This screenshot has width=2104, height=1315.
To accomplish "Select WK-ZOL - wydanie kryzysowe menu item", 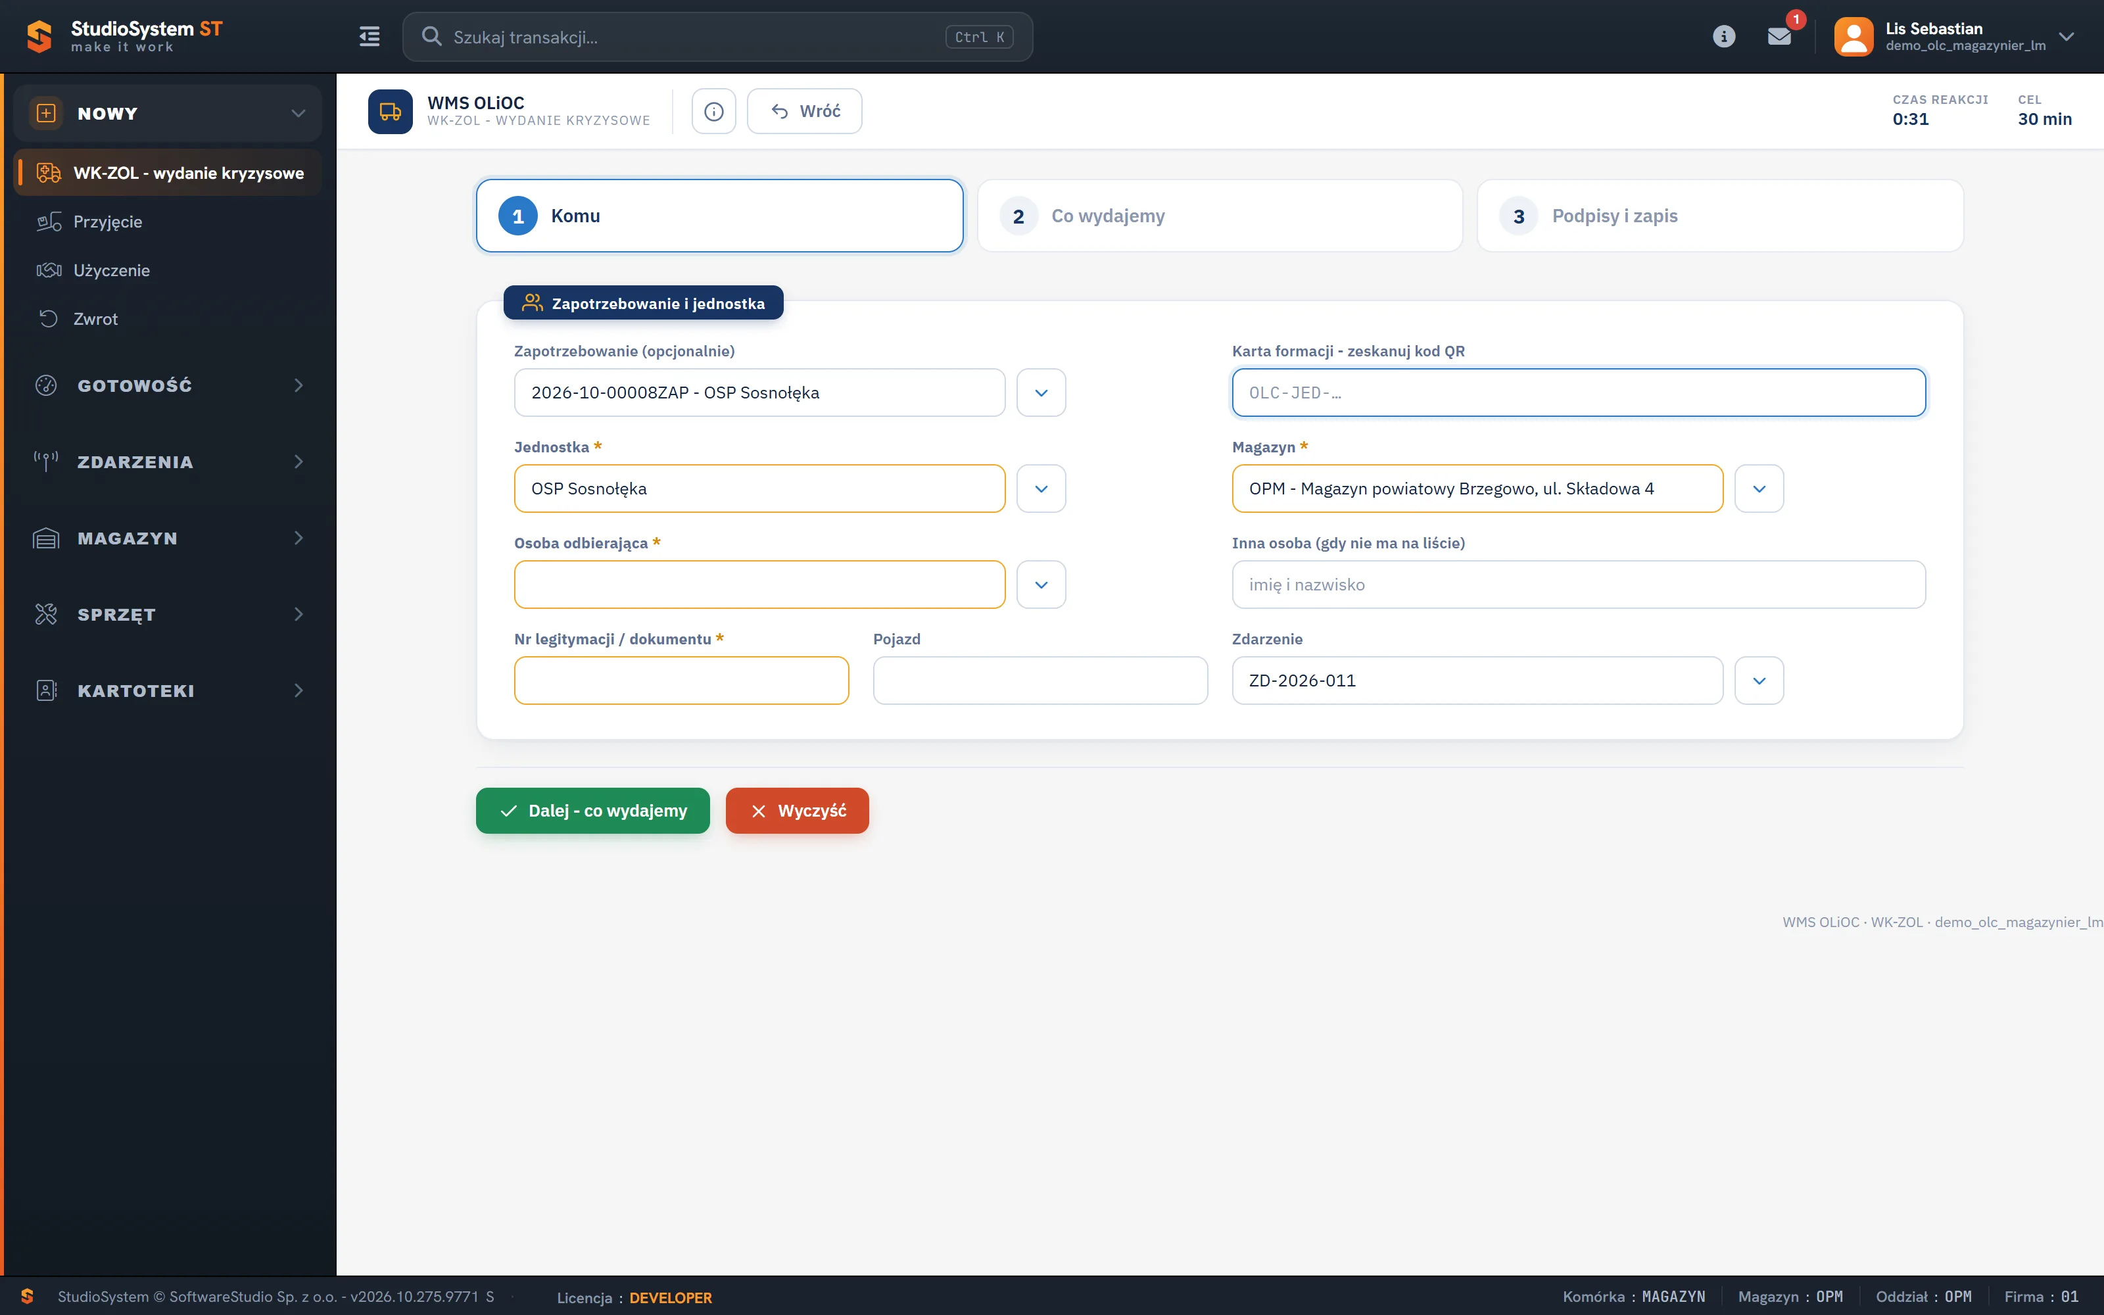I will 169,173.
